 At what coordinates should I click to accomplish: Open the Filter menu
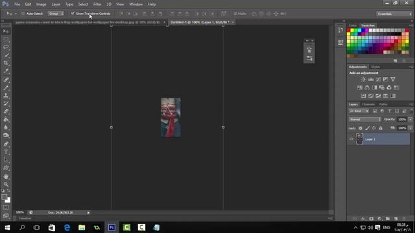pyautogui.click(x=97, y=5)
